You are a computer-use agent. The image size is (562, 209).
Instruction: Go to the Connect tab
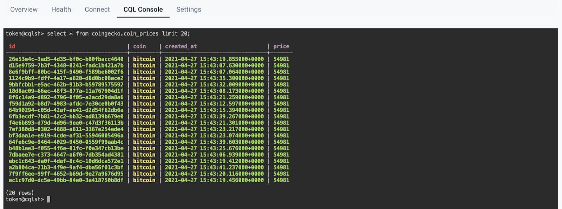coord(97,9)
